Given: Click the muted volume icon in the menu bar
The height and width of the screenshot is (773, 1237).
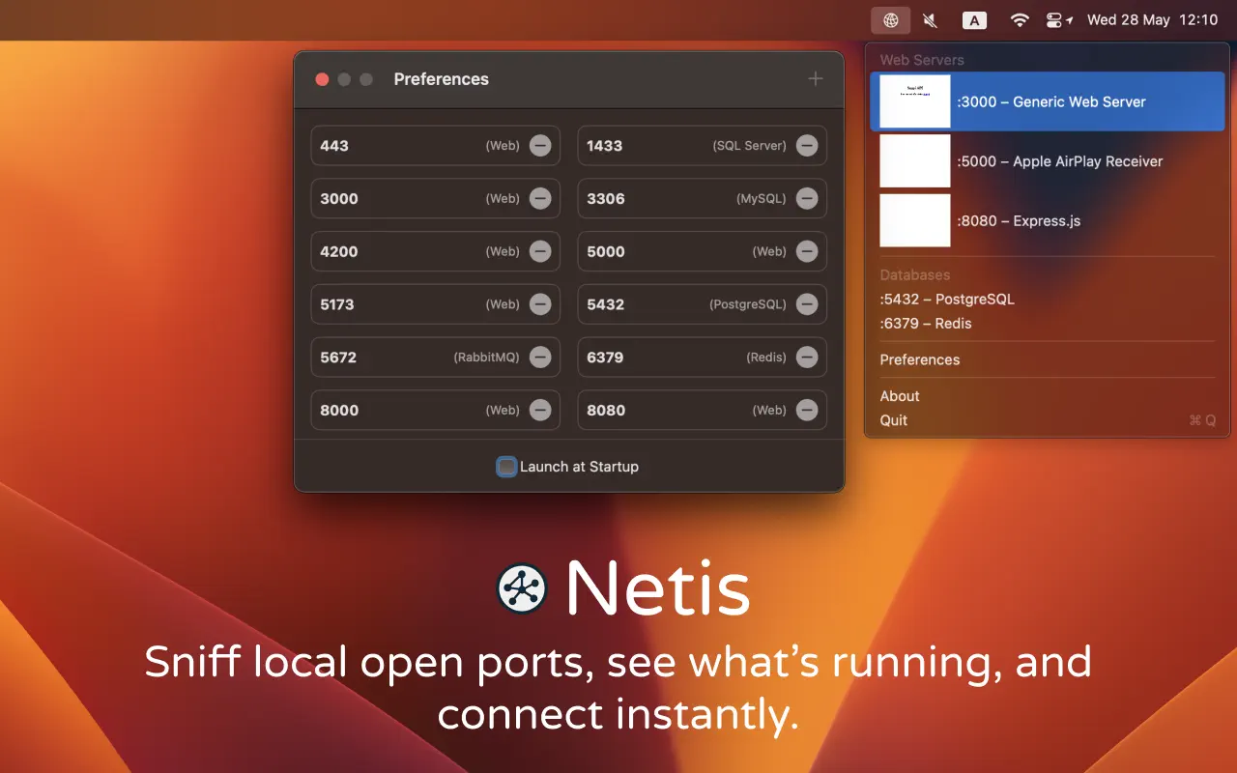Looking at the screenshot, I should [x=930, y=19].
